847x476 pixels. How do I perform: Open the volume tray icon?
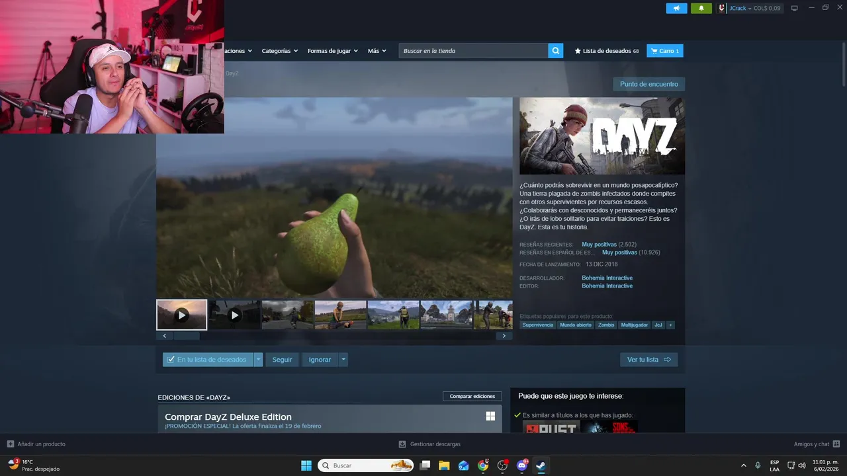click(x=802, y=465)
